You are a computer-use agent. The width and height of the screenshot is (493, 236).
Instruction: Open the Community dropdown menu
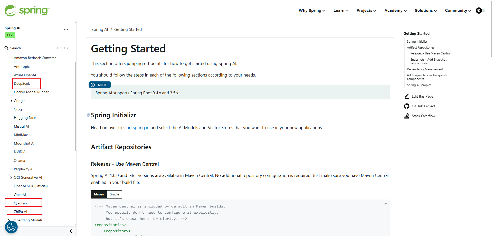pos(458,11)
